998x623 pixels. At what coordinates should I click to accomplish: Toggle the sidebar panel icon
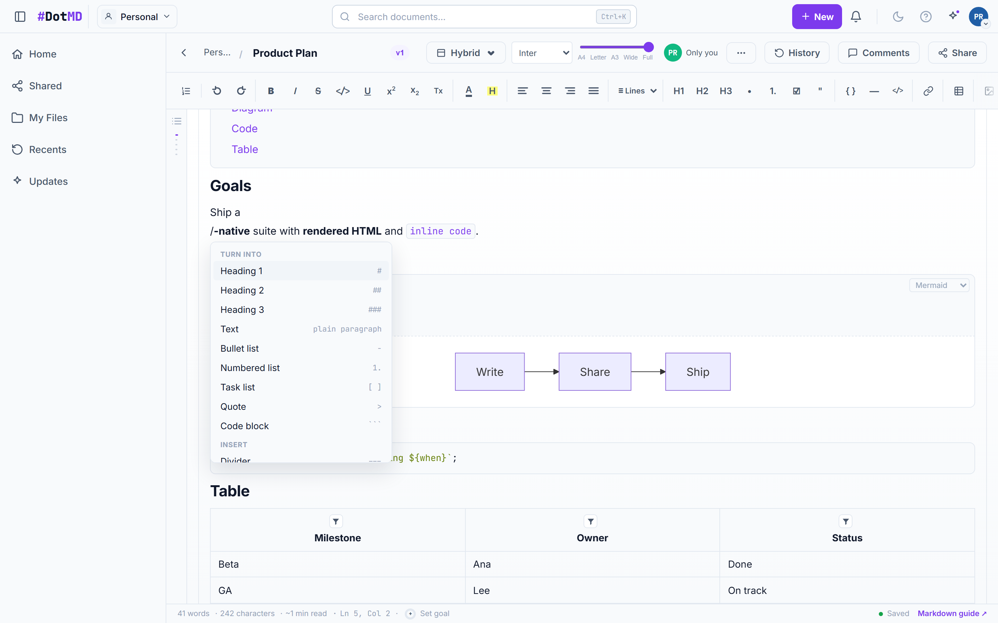click(20, 17)
